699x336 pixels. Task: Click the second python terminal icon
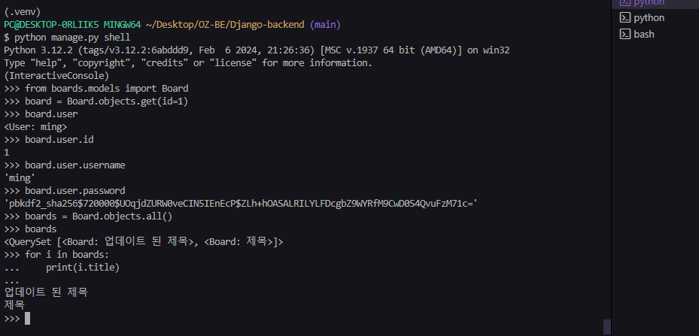pos(625,18)
